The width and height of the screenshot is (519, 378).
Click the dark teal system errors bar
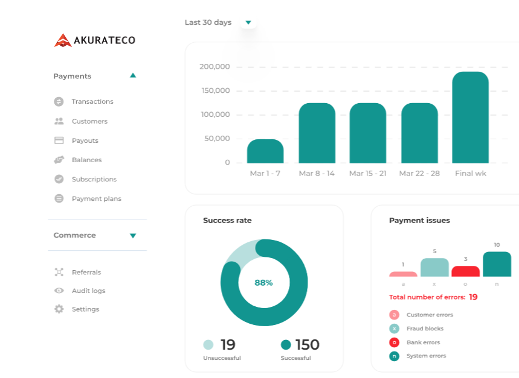coord(497,264)
